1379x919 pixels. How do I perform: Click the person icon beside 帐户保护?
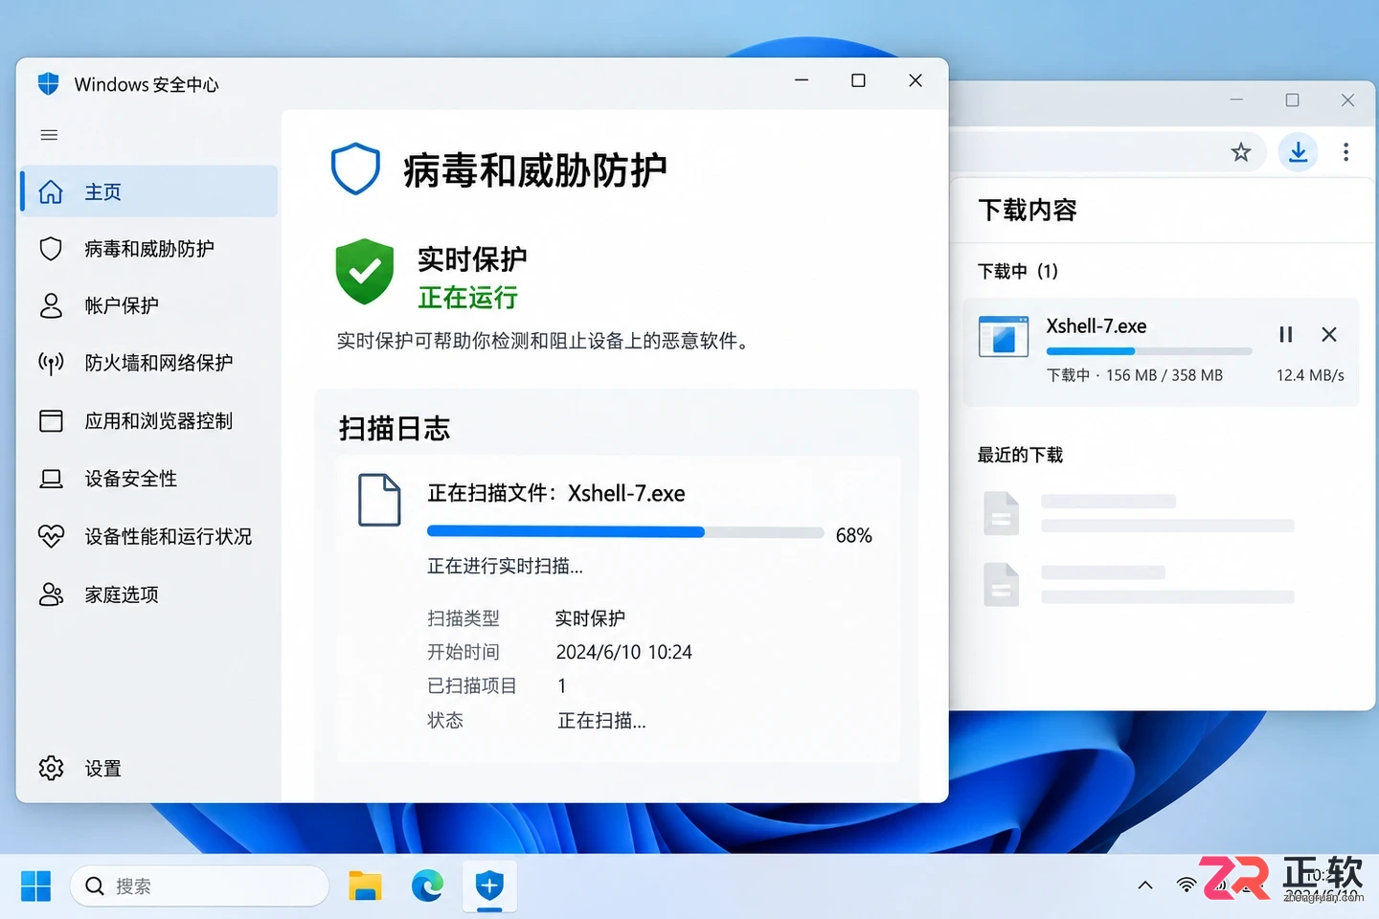[51, 305]
